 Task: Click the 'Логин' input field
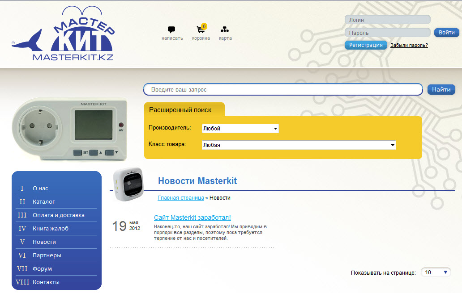coord(387,20)
